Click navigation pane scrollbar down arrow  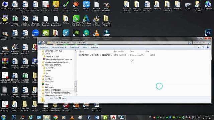click(76, 95)
